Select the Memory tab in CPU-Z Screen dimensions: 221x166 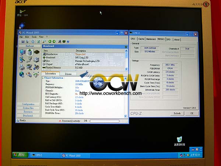(161, 39)
